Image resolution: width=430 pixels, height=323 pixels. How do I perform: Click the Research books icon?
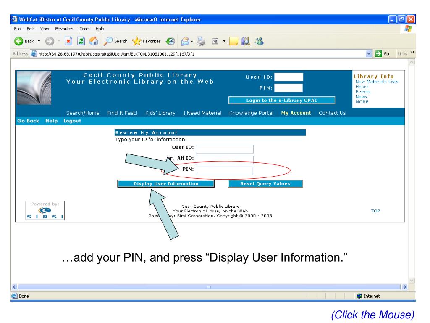(246, 41)
